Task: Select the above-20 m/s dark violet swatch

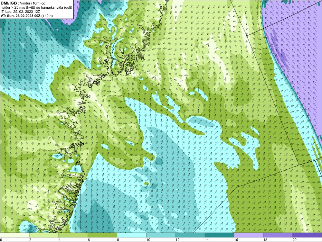Action: (307, 235)
